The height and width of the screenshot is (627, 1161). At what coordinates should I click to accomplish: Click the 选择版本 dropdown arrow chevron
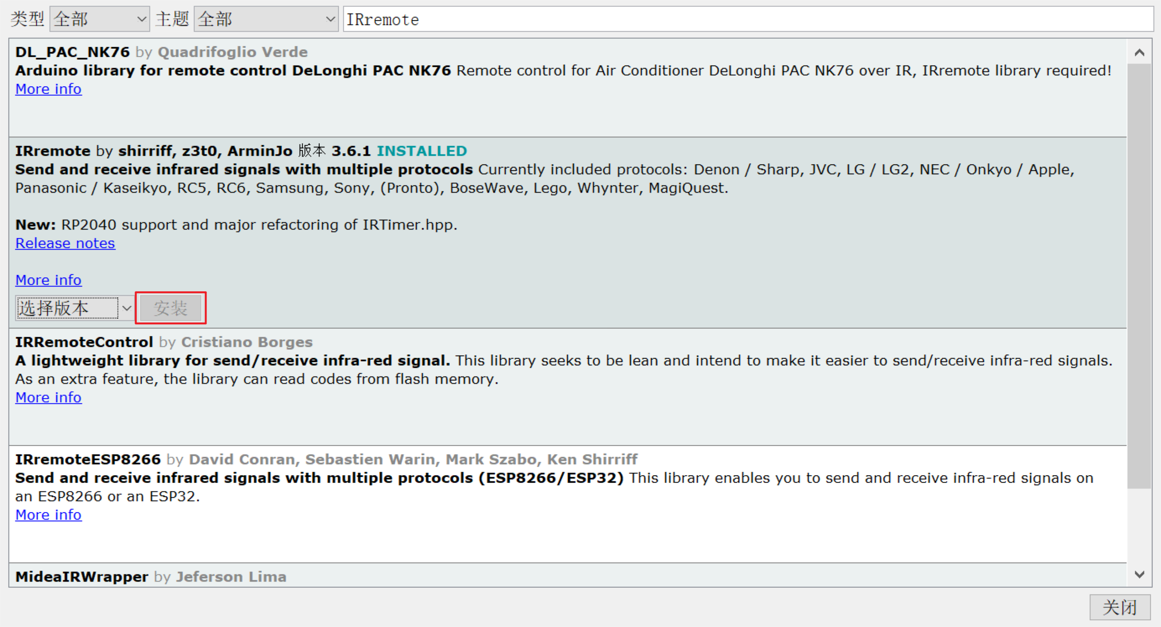pyautogui.click(x=127, y=308)
